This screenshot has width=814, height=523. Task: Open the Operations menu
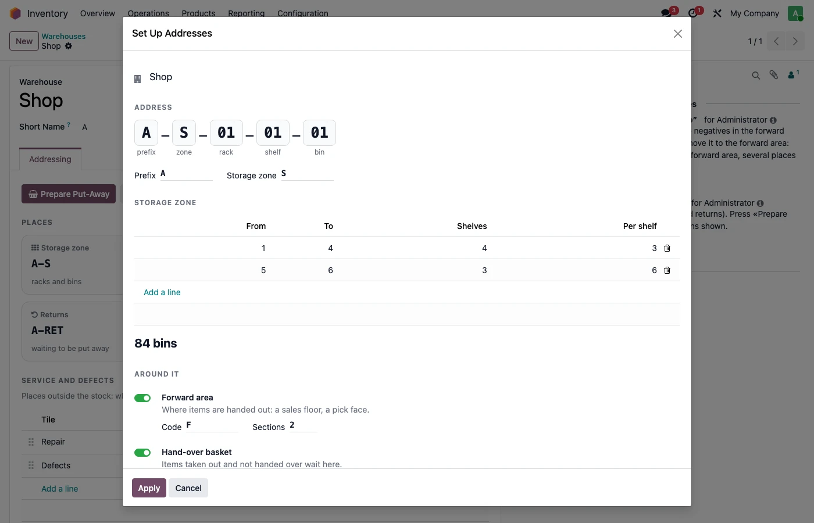coord(148,13)
